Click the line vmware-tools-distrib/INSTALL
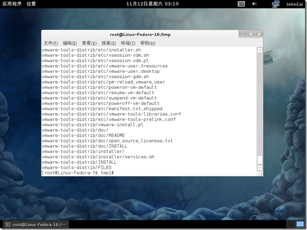Viewport: 307px width, 230px height. (79, 162)
